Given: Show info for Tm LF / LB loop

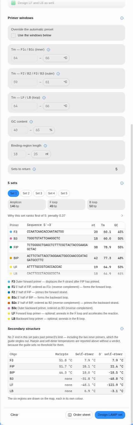Looking at the screenshot, I should (44, 98).
